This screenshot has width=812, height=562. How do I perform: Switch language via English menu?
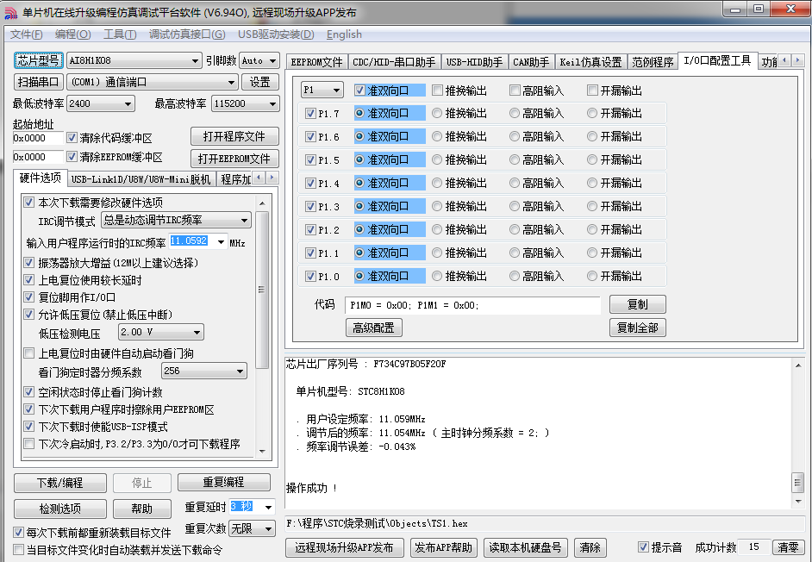[345, 34]
